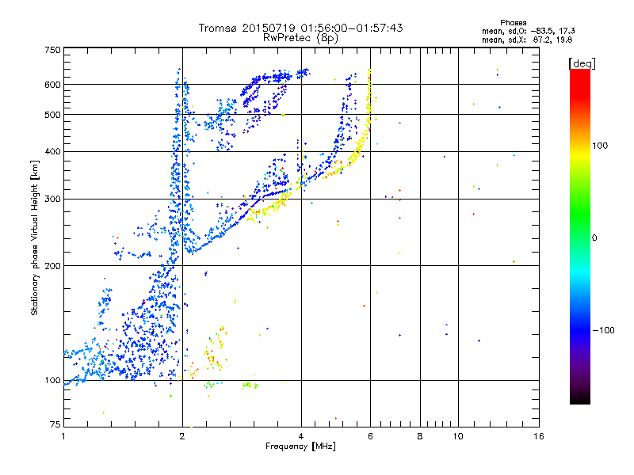Click the y-axis tick label "200"
The height and width of the screenshot is (475, 634).
pos(52,266)
